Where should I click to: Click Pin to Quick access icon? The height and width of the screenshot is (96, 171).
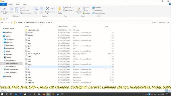[x=5, y=9]
